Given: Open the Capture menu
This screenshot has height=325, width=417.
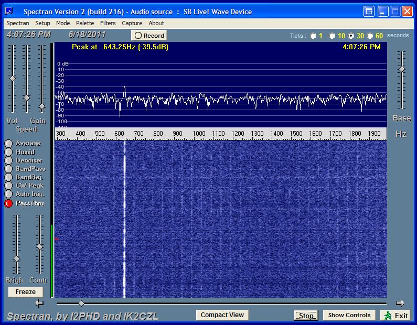Looking at the screenshot, I should point(132,23).
